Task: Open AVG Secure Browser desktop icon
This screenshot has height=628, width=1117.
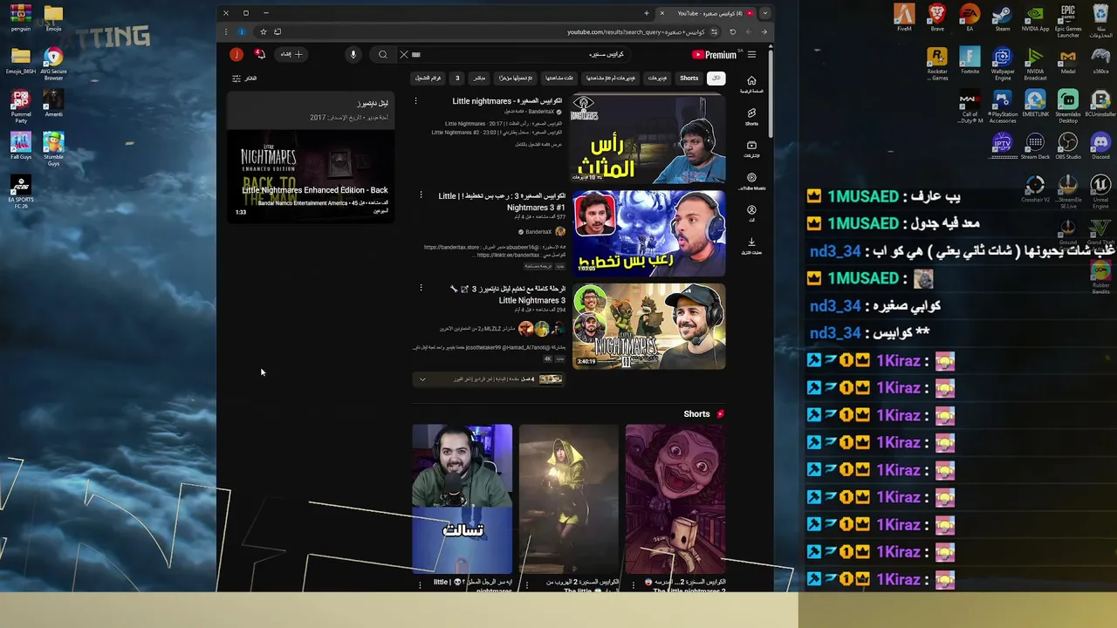Action: (53, 63)
